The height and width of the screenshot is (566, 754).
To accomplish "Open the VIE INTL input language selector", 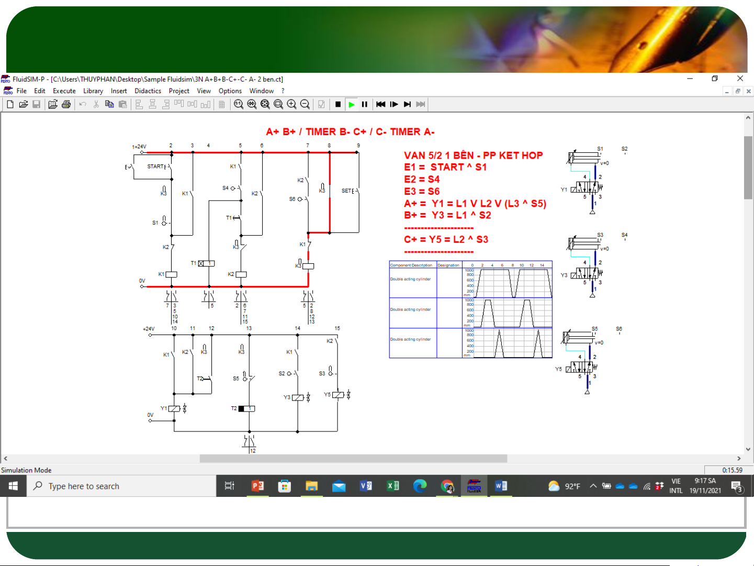I will [676, 486].
